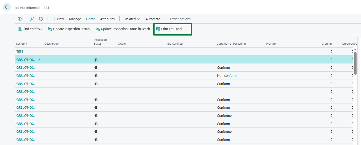Expand the Related dropdown
Screen dimensions: 361x145
pos(132,19)
